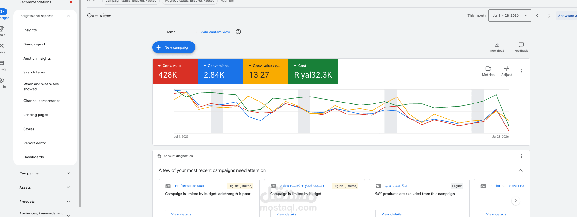Open the Tools wrench icon in left rail
Viewport: 577px width, 217px height.
pos(2,46)
